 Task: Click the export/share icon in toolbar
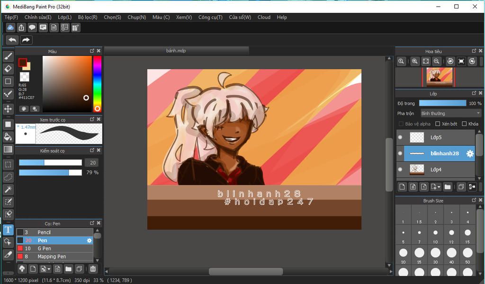point(21,28)
